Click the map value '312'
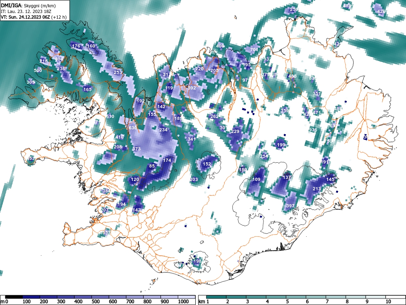This screenshot has height=305, width=406. click(x=167, y=74)
